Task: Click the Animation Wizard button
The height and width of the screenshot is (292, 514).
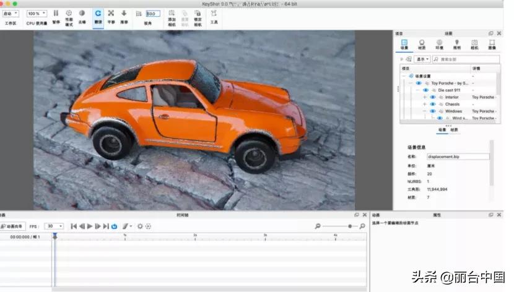Action: [x=14, y=226]
